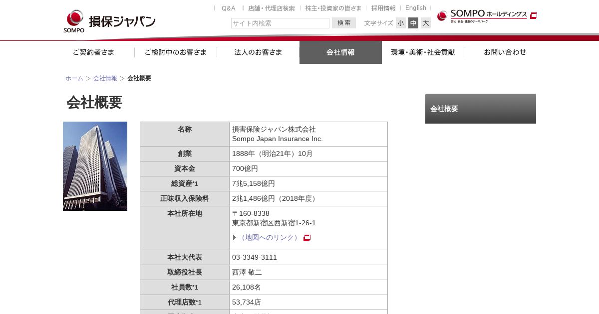The height and width of the screenshot is (314, 599).
Task: Open （地図へのリンク） map link
Action: (270, 237)
